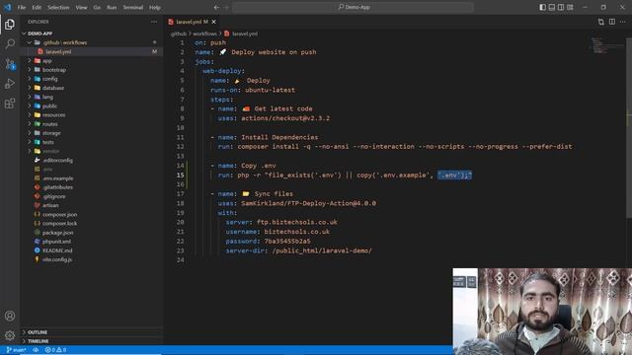Open the Manage gear icon
632x355 pixels.
click(10, 335)
